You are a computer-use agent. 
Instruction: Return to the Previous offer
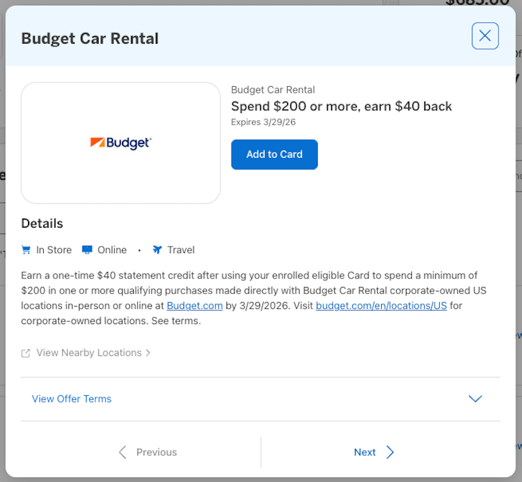pos(156,452)
